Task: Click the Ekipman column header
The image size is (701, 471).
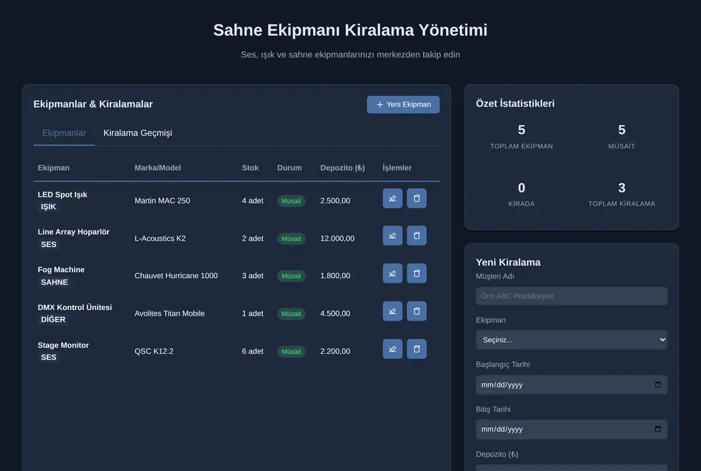Action: [x=54, y=168]
